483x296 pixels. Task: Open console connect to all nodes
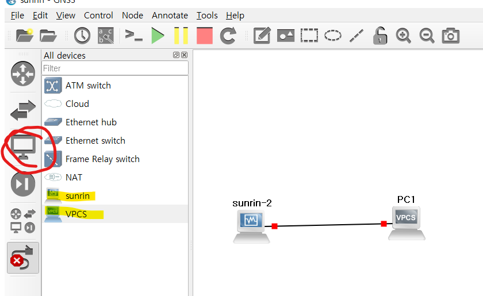pos(133,36)
